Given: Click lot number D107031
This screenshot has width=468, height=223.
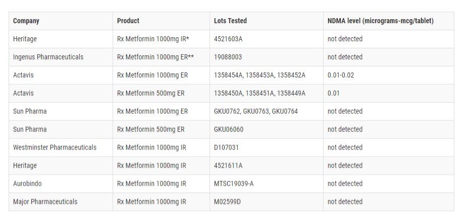Looking at the screenshot, I should [227, 147].
